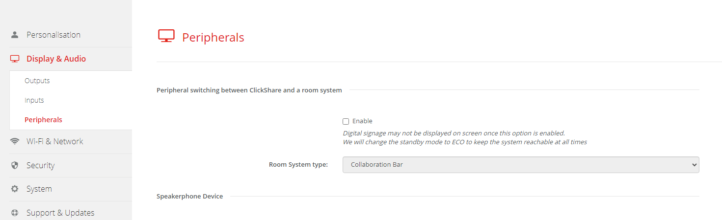
Task: Click the red monitor icon beside Display & Audio
Action: [15, 59]
